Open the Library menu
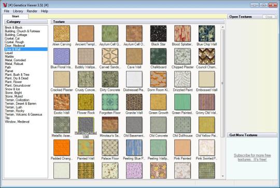 pyautogui.click(x=18, y=11)
